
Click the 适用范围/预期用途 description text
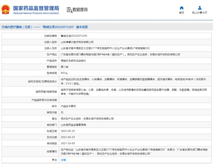134,92
